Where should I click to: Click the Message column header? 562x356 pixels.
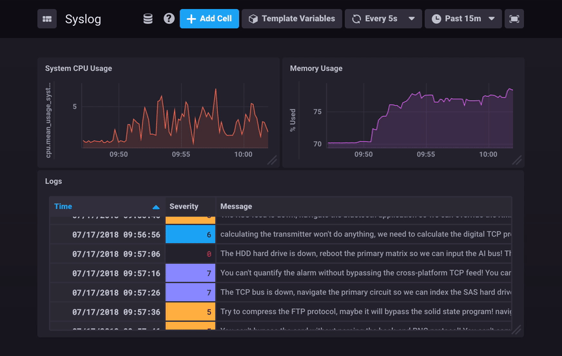click(x=236, y=206)
